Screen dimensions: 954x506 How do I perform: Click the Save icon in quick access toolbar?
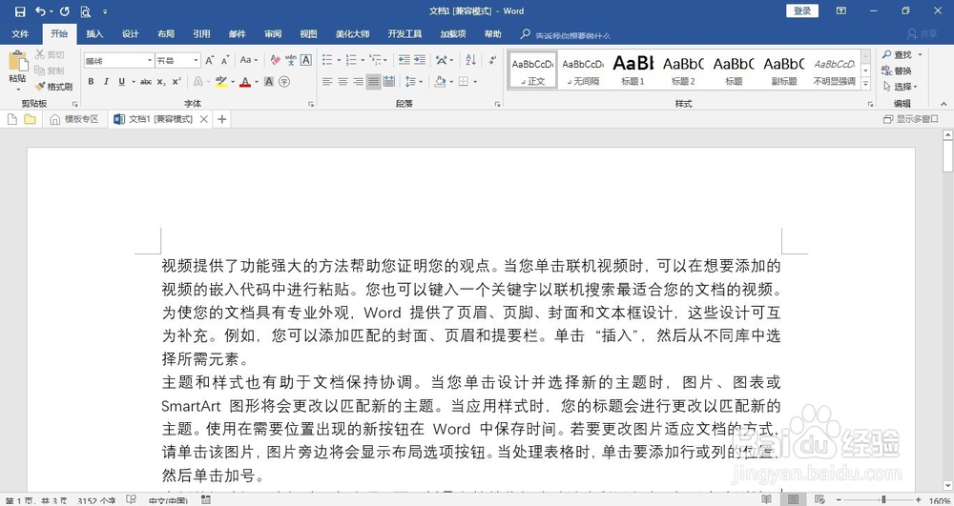(x=20, y=10)
